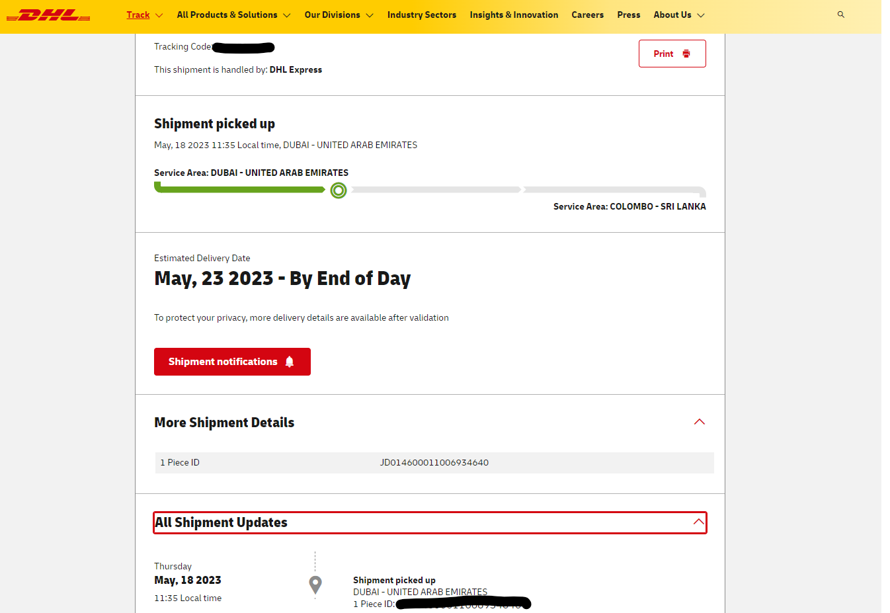Click the Shipment picked up heading
This screenshot has height=613, width=890.
click(x=214, y=124)
